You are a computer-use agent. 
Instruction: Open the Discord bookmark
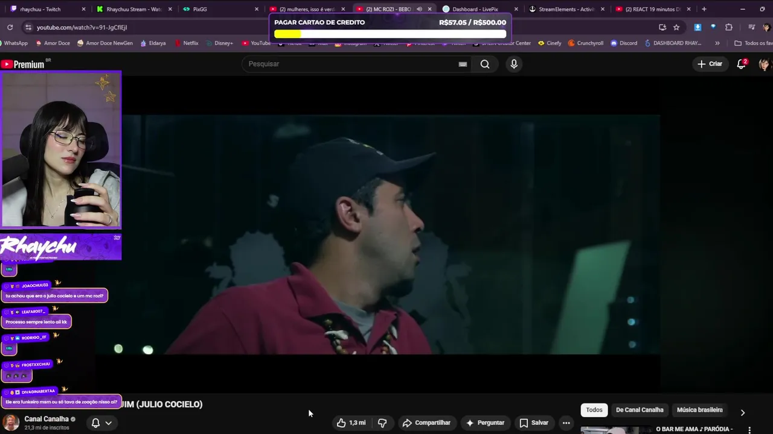(624, 43)
